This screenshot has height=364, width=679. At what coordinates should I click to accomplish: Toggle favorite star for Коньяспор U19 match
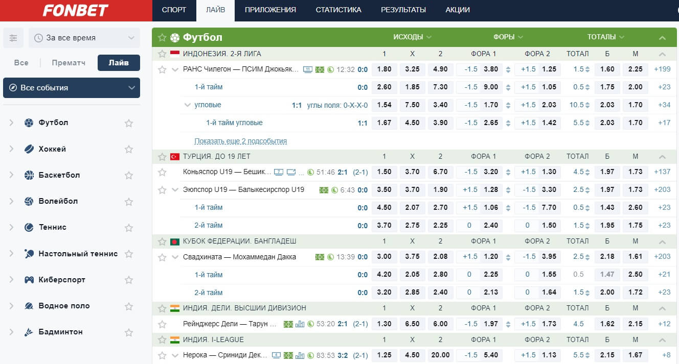pyautogui.click(x=162, y=172)
